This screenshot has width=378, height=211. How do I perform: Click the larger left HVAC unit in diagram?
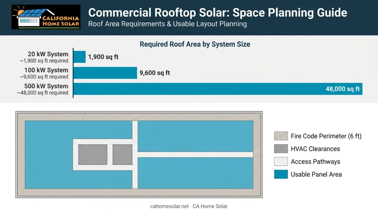[x=93, y=155]
